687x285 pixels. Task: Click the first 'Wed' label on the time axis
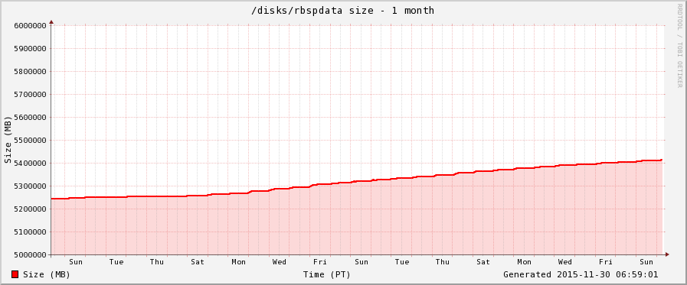(279, 262)
